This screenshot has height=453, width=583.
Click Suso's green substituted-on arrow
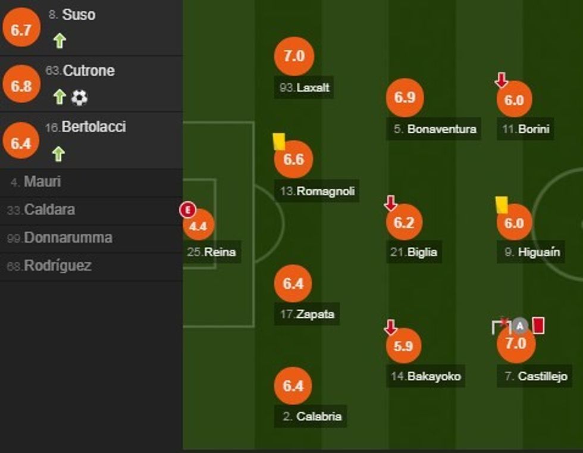pyautogui.click(x=59, y=41)
